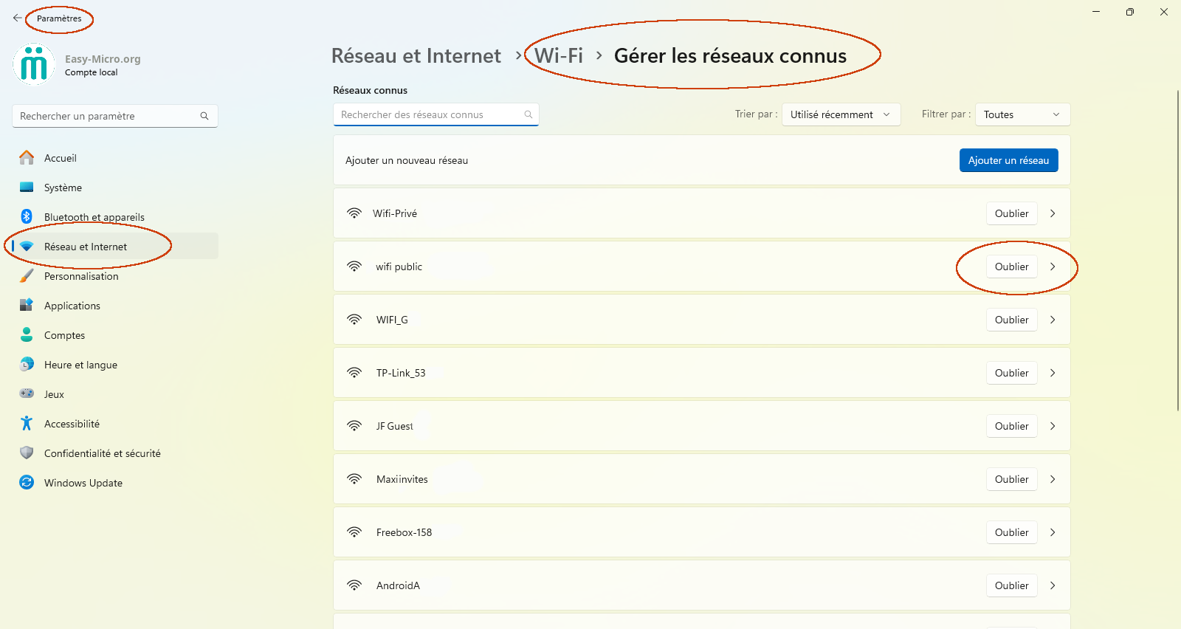
Task: Open the Comptes section
Action: 115,335
